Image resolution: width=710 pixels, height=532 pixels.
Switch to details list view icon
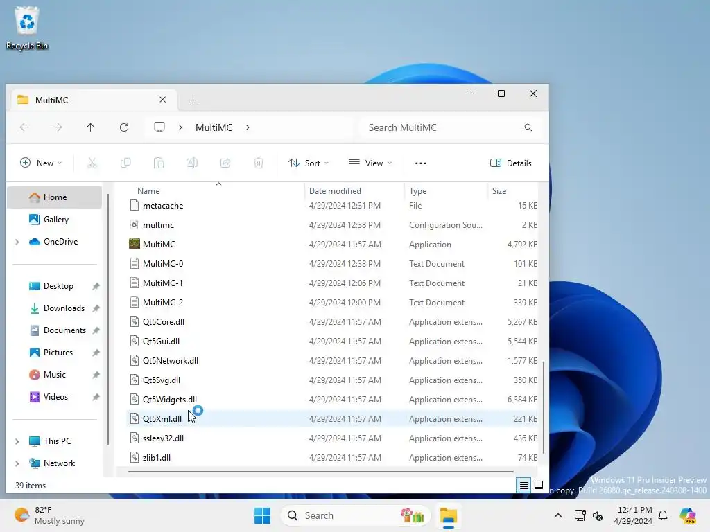(x=524, y=486)
